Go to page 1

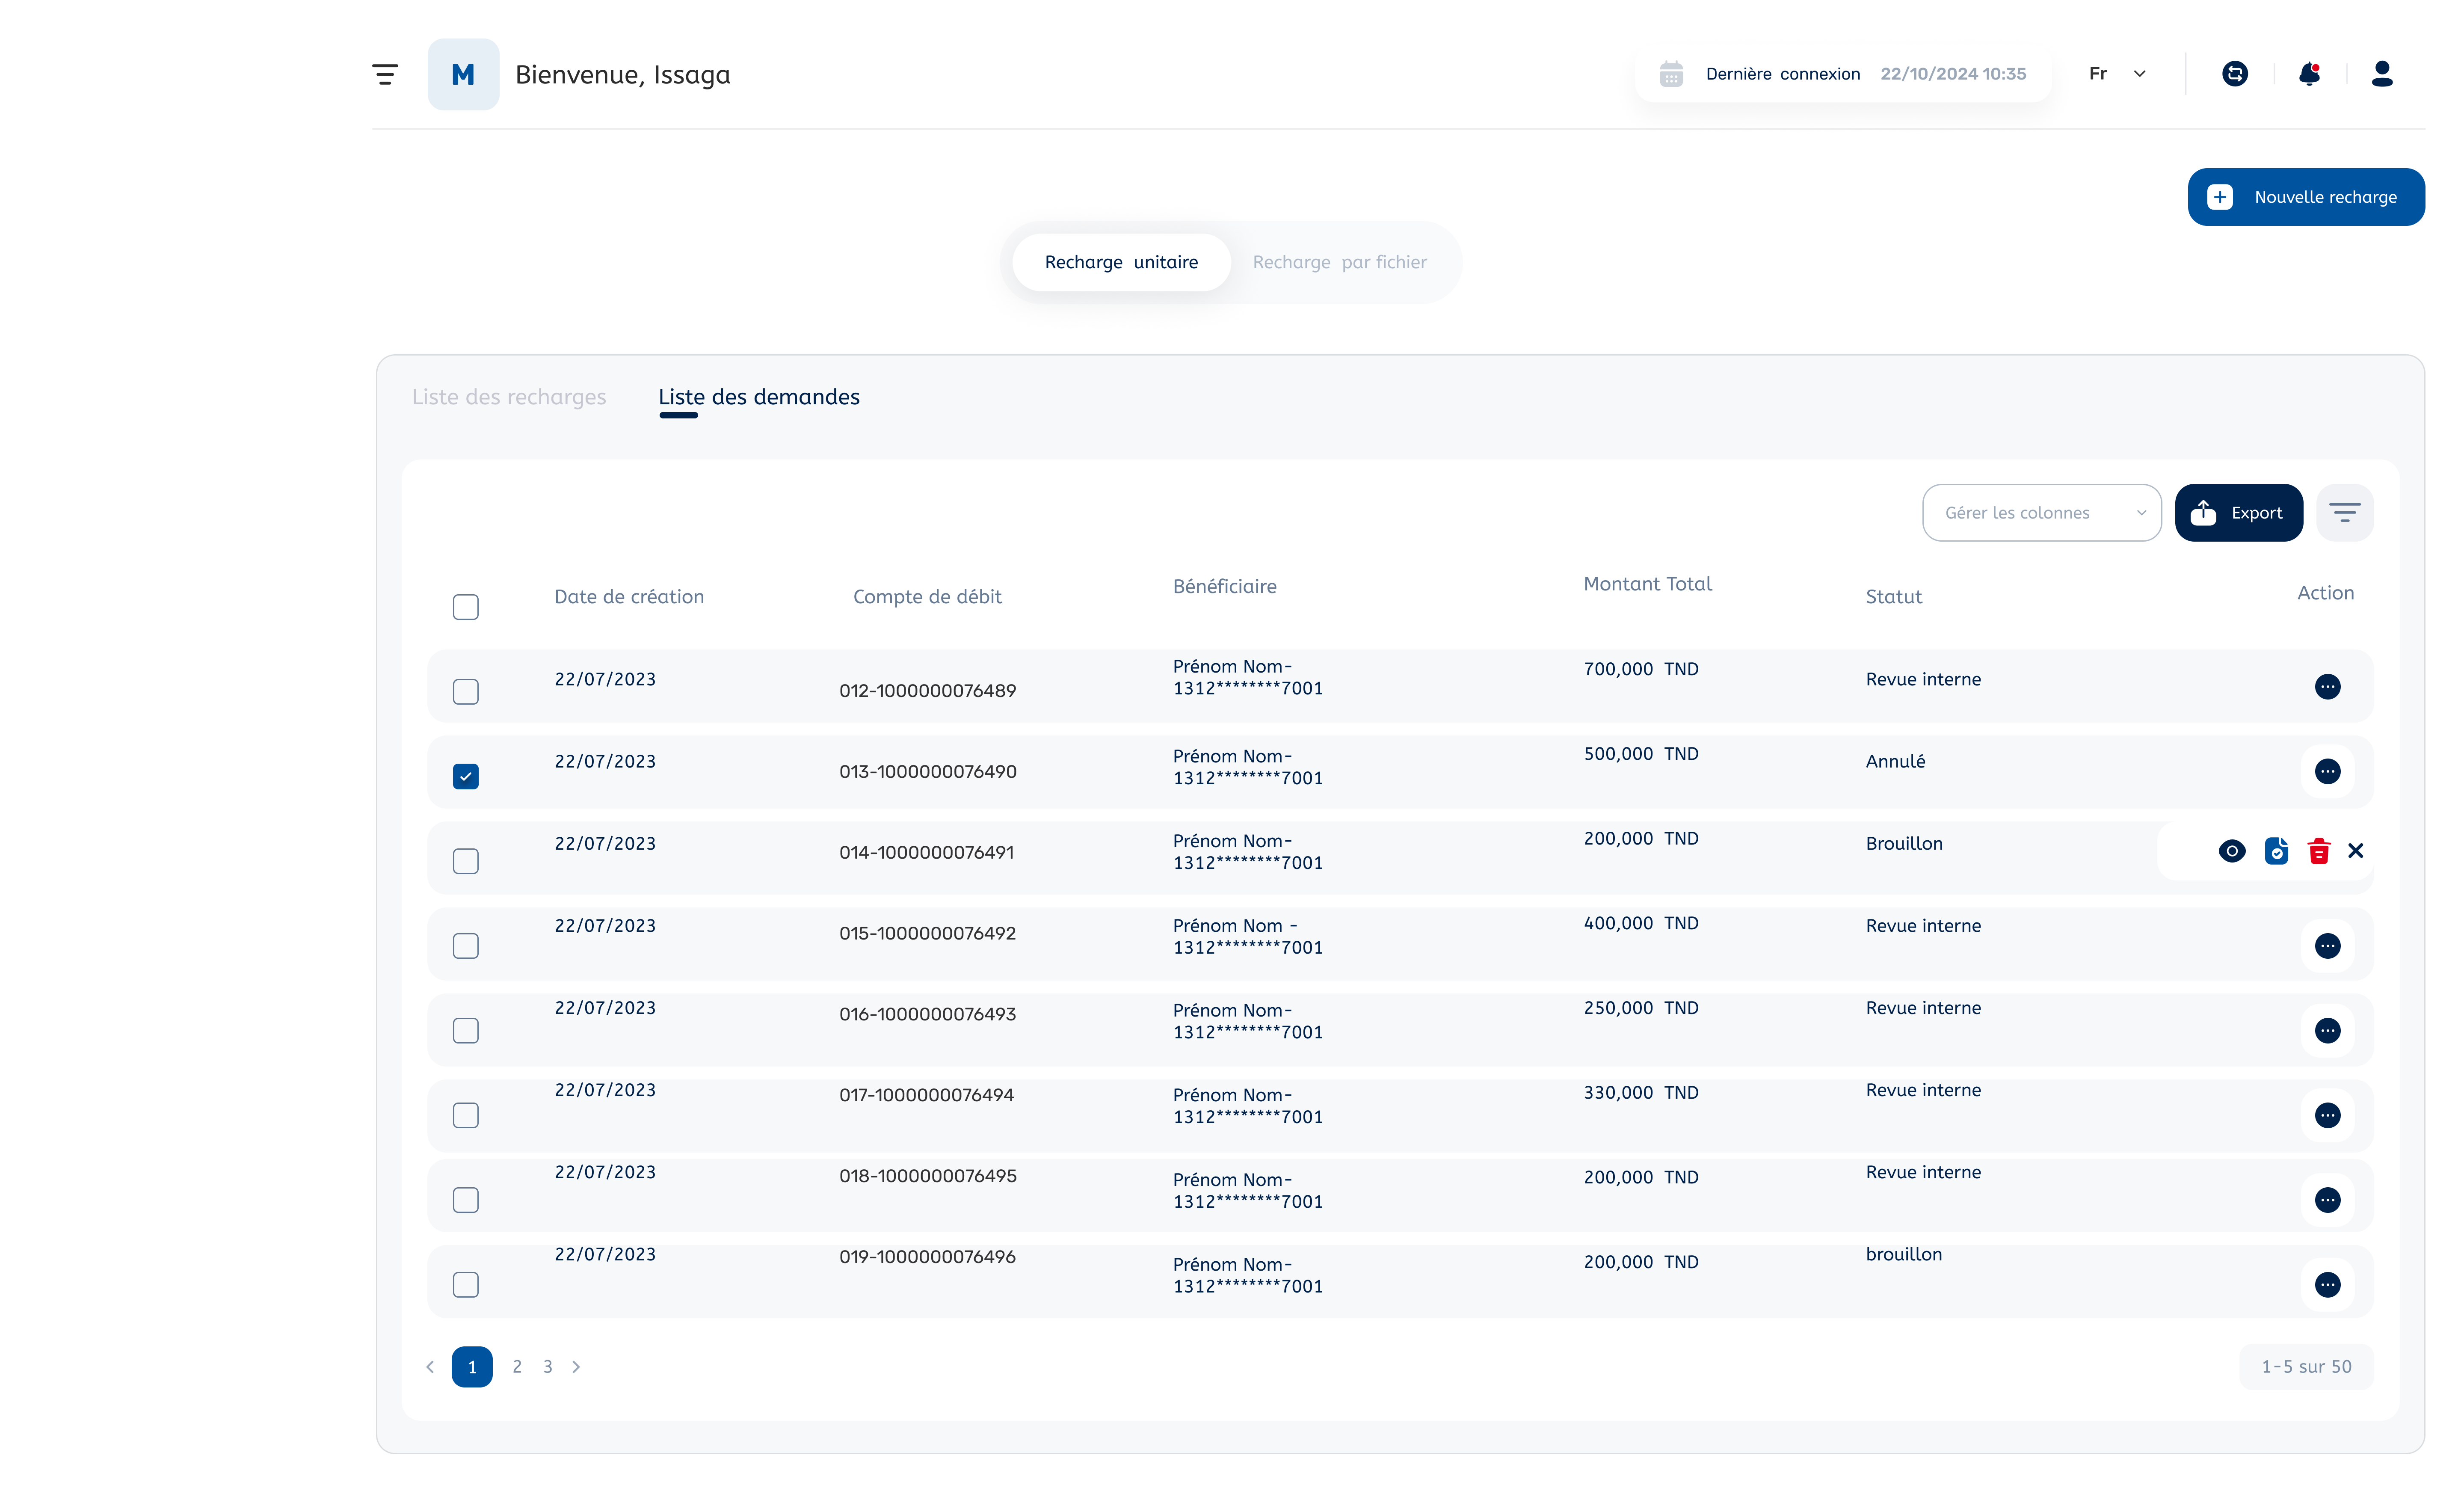click(x=472, y=1367)
